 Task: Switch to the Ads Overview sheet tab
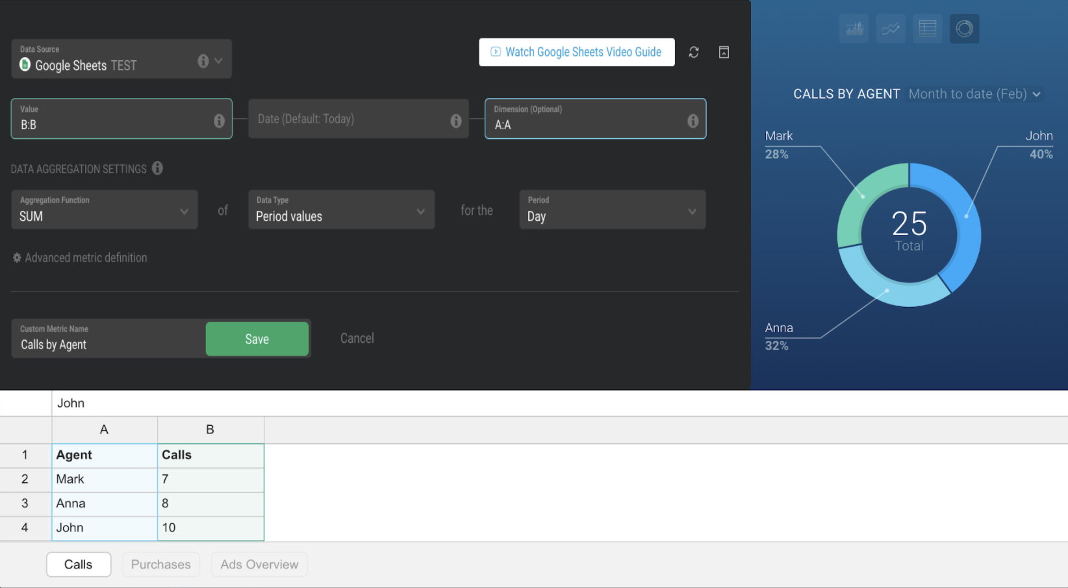click(x=259, y=565)
